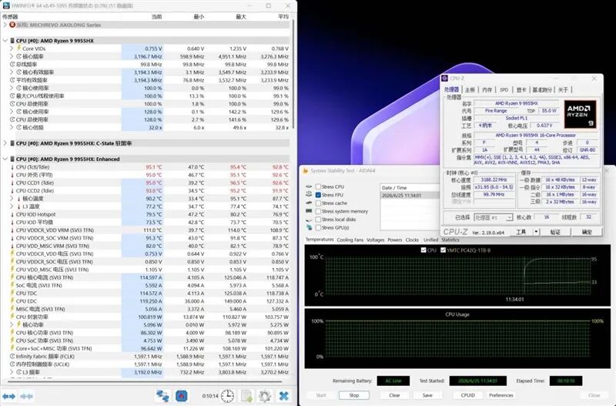Enable Stress system memory checkbox
616x406 pixels.
(x=318, y=211)
